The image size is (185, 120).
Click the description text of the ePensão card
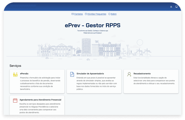[x=40, y=84]
